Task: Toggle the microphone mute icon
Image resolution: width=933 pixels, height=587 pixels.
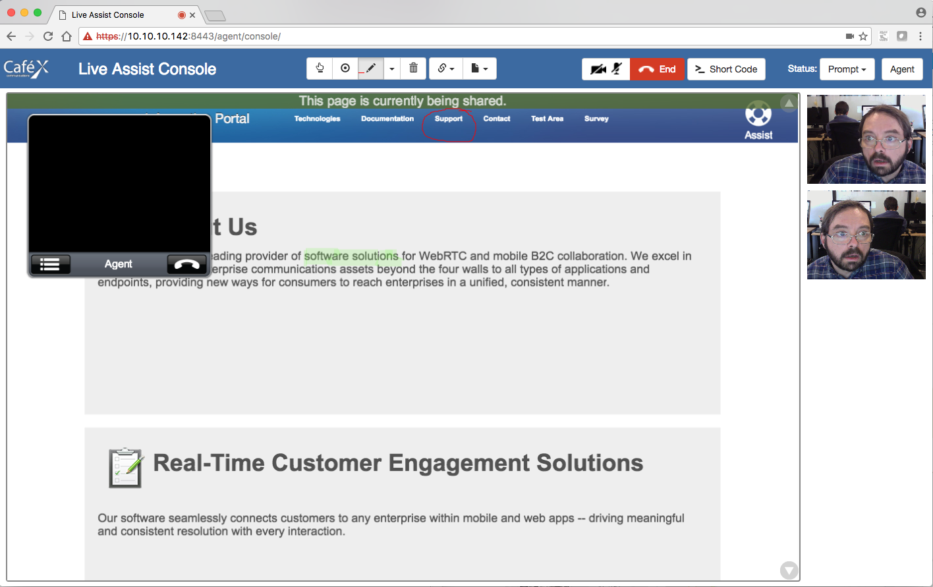Action: pyautogui.click(x=617, y=69)
